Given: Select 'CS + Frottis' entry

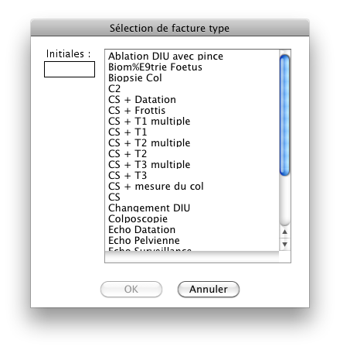Looking at the screenshot, I should (192, 110).
